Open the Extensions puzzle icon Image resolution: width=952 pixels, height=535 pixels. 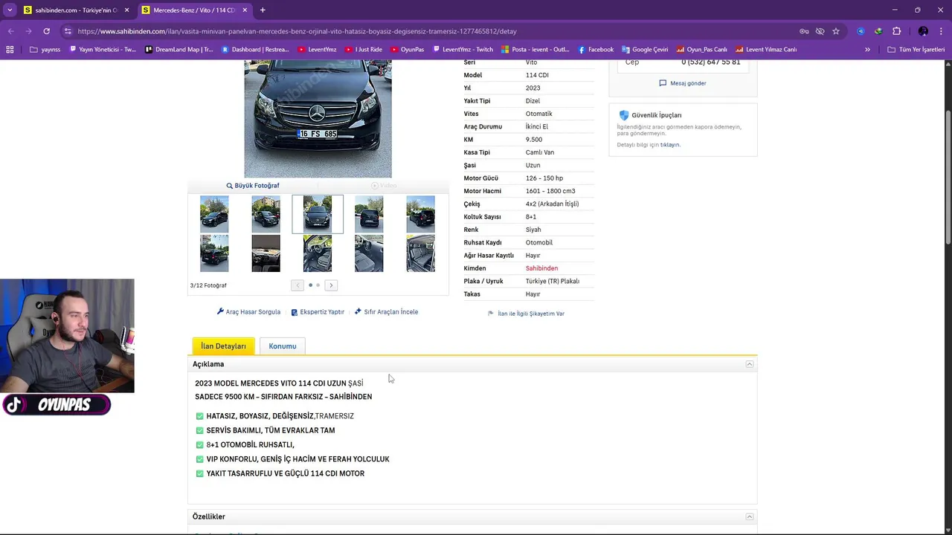coord(896,31)
